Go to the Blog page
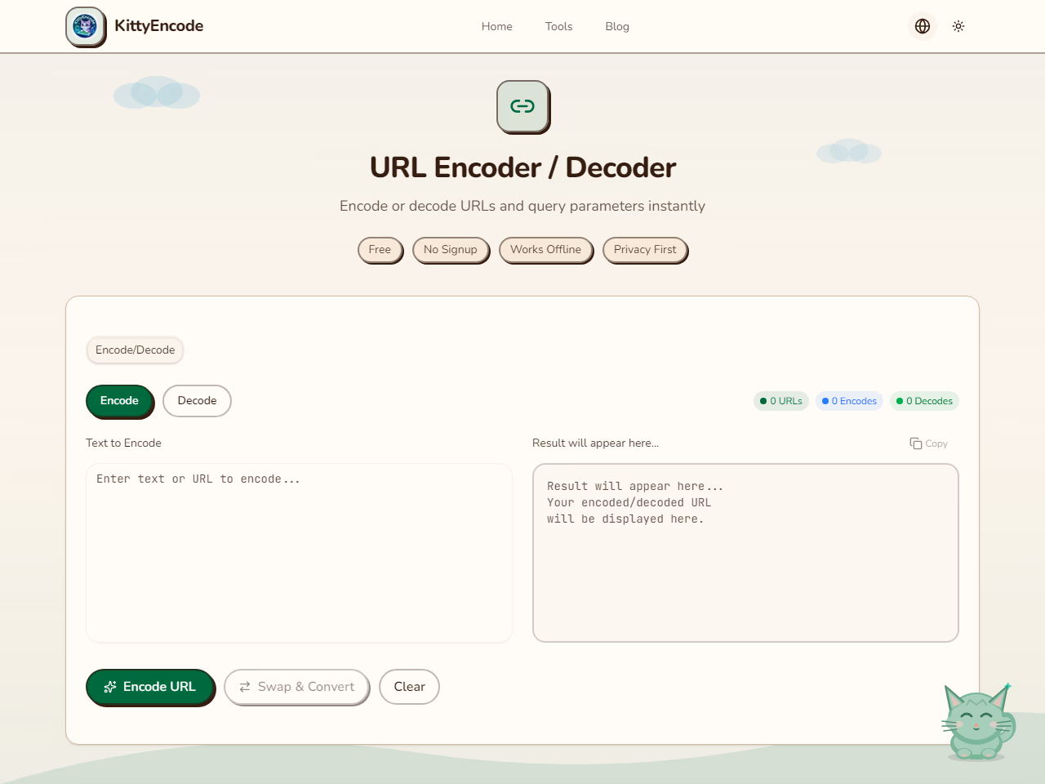 (x=617, y=26)
